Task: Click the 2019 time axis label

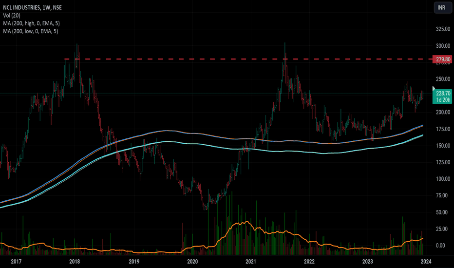Action: 134,262
